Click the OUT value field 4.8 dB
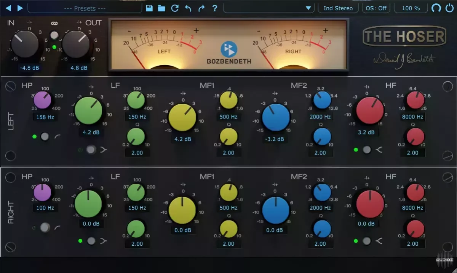 pyautogui.click(x=78, y=68)
